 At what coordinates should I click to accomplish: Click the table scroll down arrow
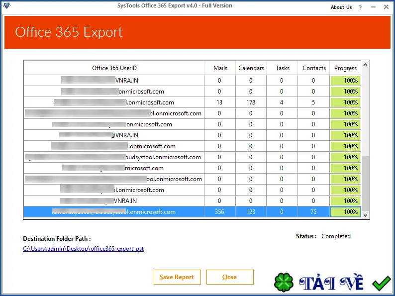pyautogui.click(x=365, y=215)
